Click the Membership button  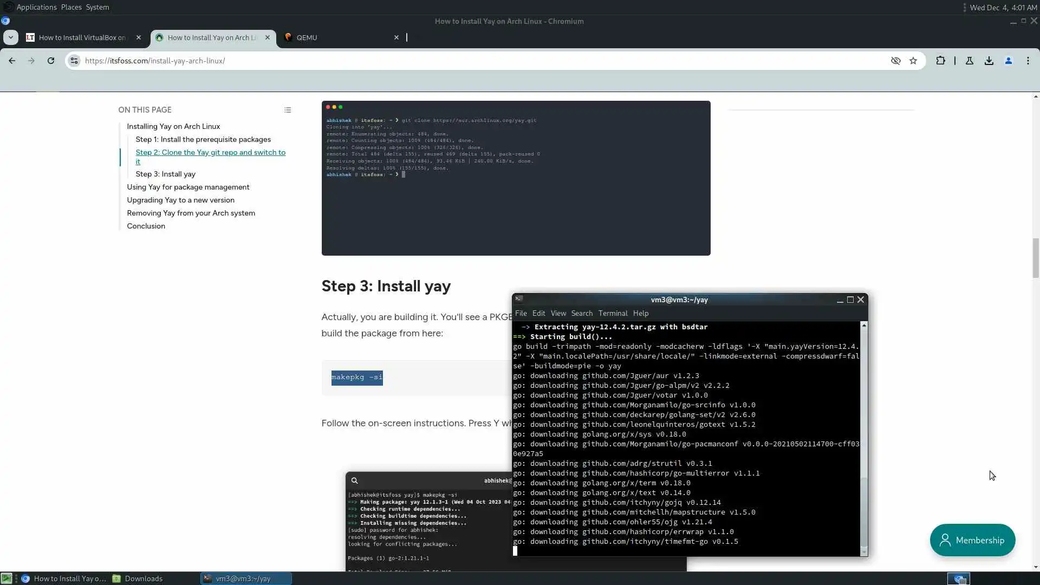[x=972, y=540]
